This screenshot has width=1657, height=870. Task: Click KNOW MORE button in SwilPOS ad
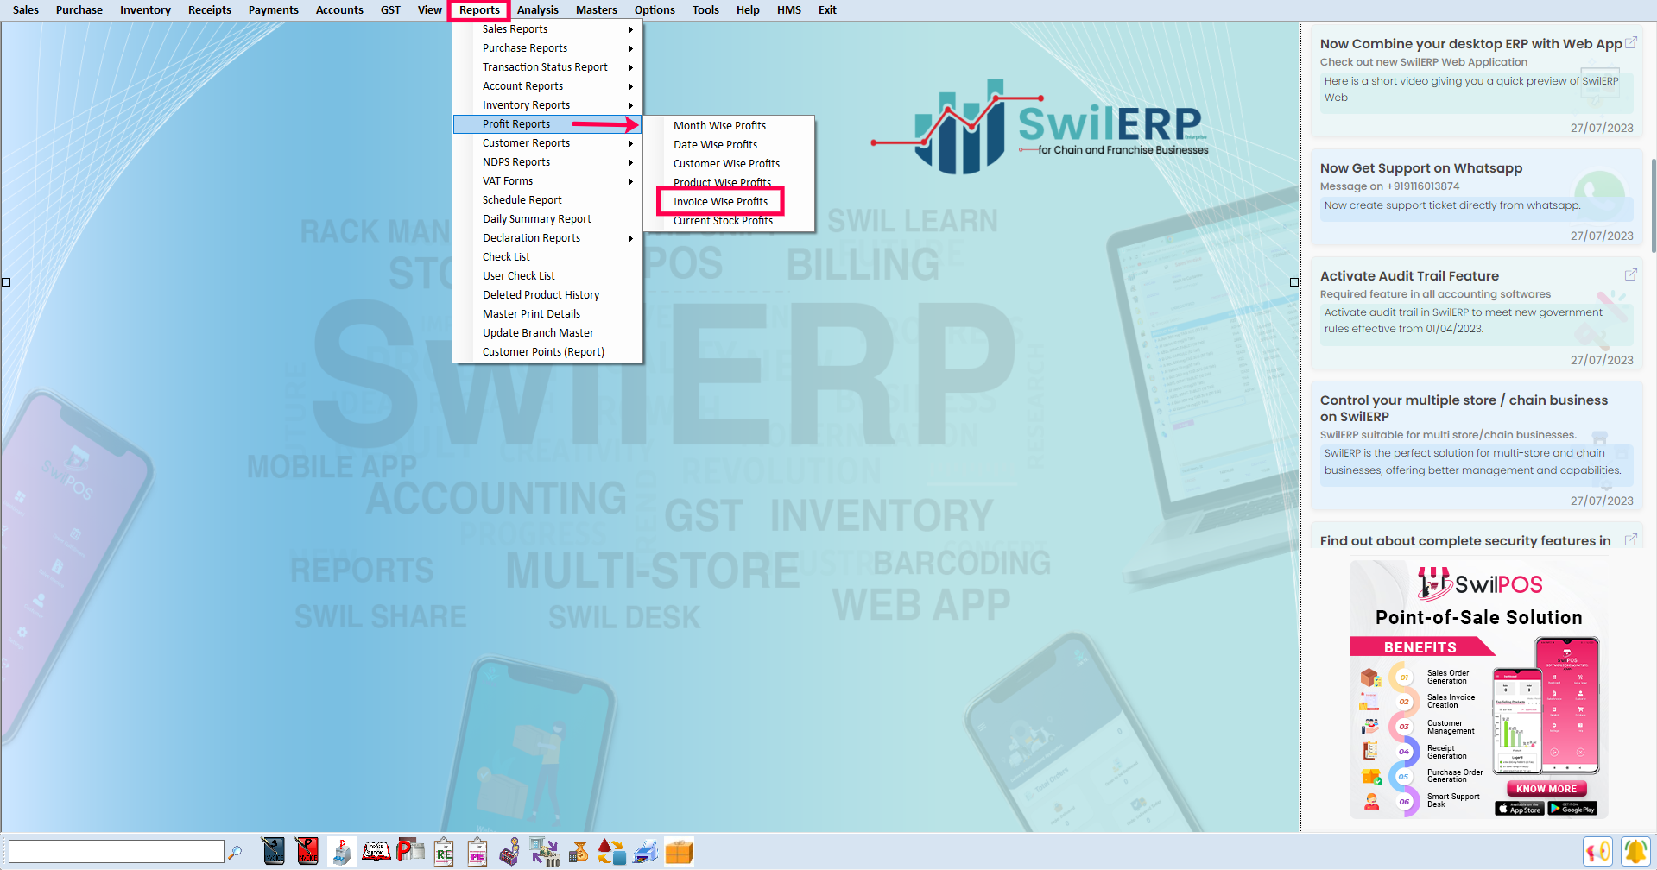coord(1546,789)
